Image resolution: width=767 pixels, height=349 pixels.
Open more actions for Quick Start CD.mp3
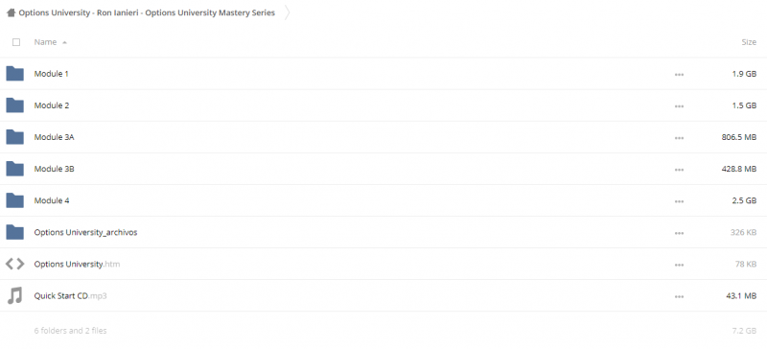[679, 296]
